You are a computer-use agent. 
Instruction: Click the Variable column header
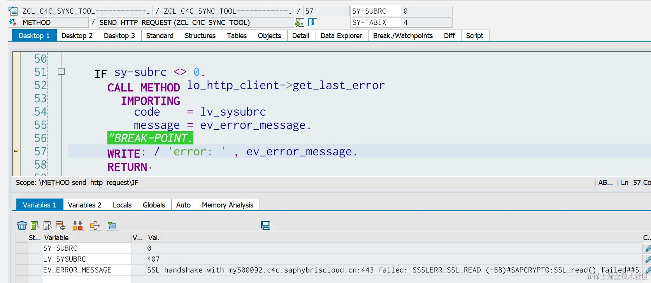point(87,237)
